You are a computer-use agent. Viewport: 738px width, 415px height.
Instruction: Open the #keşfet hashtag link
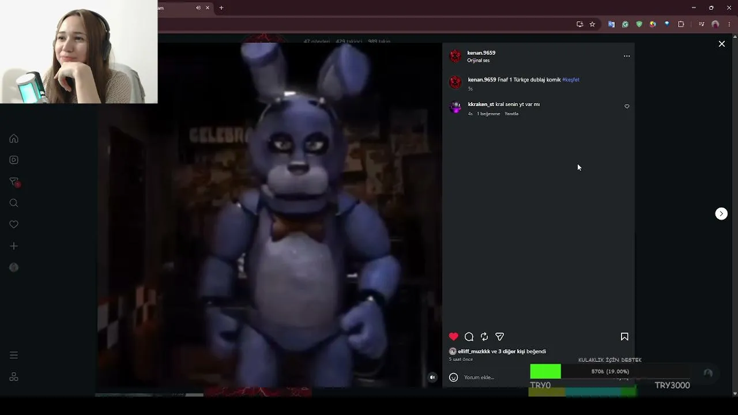571,80
